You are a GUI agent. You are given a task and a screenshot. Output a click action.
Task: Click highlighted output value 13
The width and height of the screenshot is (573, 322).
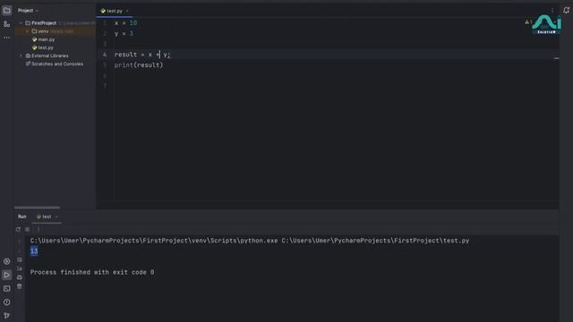click(x=34, y=251)
